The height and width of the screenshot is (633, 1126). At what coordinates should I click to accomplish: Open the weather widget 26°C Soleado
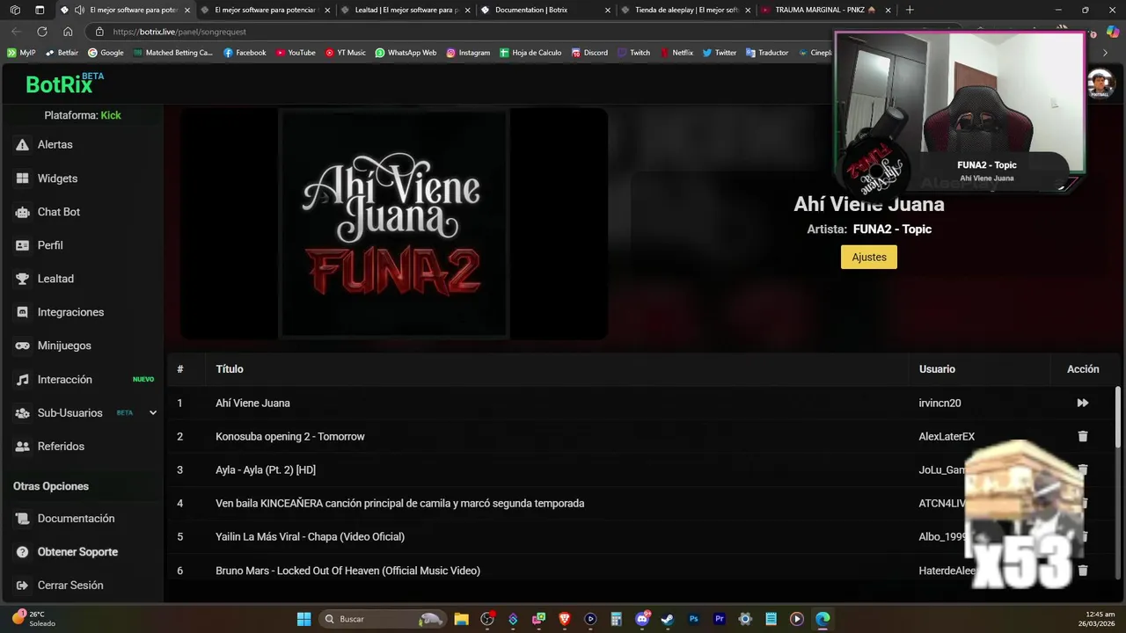[33, 619]
